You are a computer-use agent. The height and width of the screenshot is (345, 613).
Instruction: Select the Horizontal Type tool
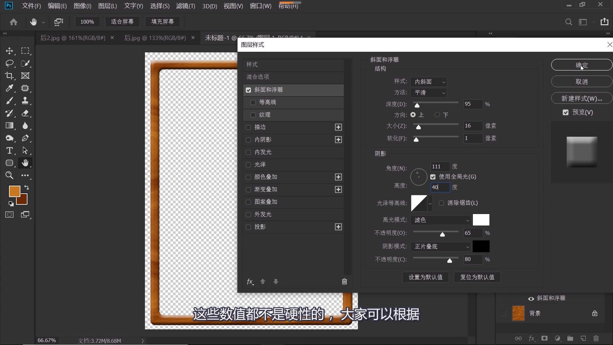point(10,150)
